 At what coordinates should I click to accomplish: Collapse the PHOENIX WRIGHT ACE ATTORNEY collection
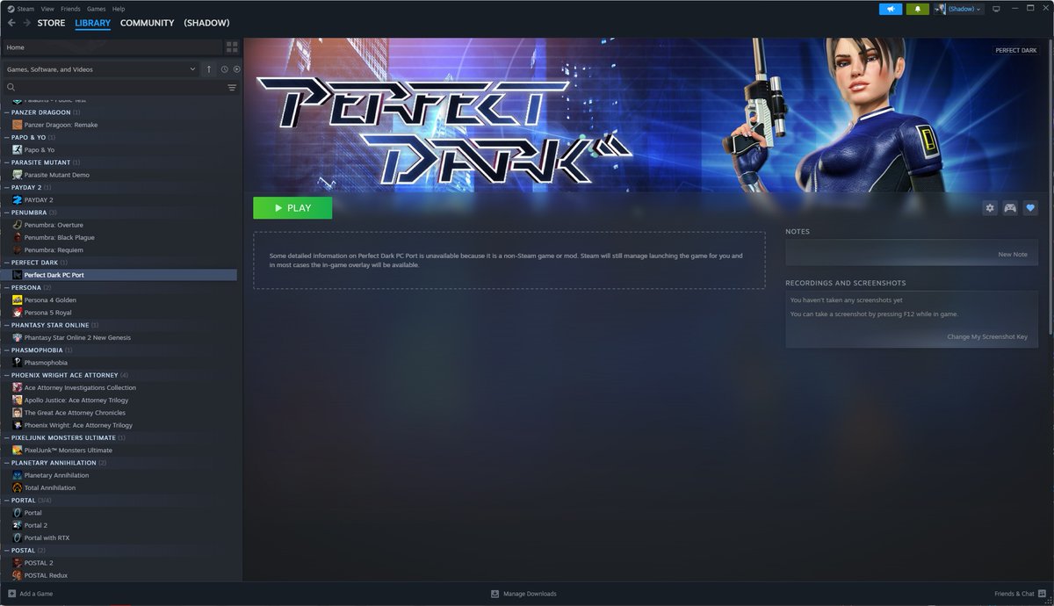(x=7, y=375)
